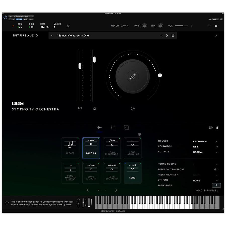Switch to the FX tab
The image size is (226, 226).
[126, 127]
